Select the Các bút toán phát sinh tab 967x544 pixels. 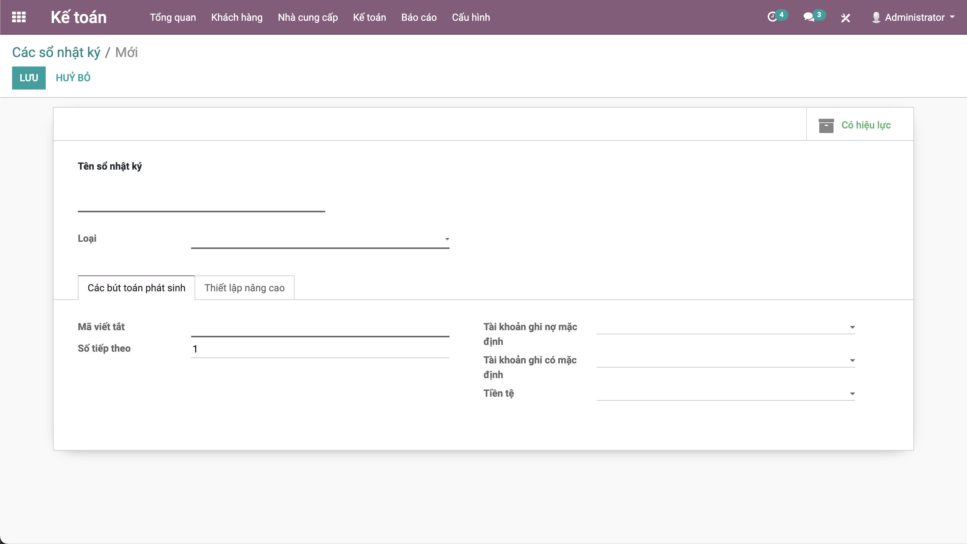click(136, 288)
